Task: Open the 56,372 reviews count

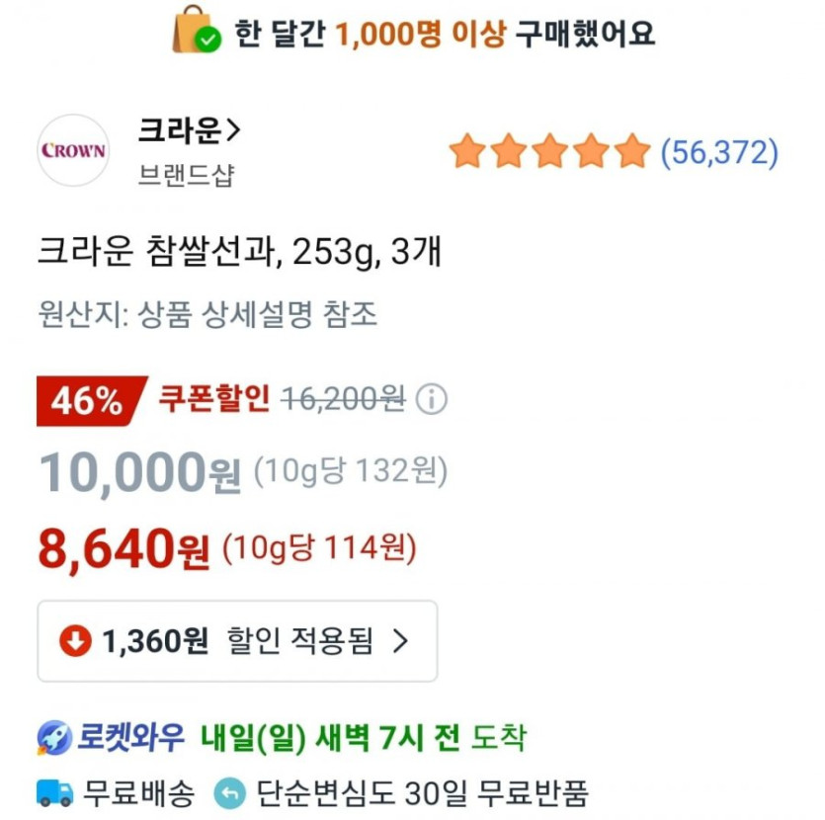Action: tap(719, 152)
